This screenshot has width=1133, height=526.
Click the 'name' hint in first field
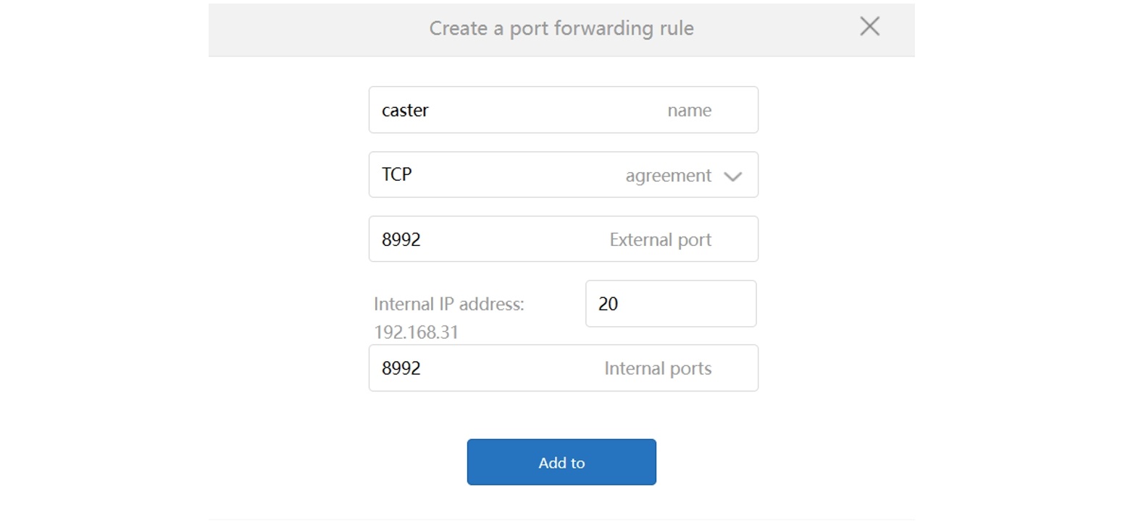click(689, 111)
